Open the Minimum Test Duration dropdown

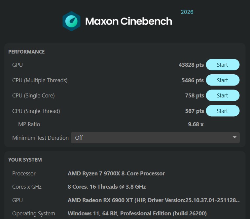155,137
